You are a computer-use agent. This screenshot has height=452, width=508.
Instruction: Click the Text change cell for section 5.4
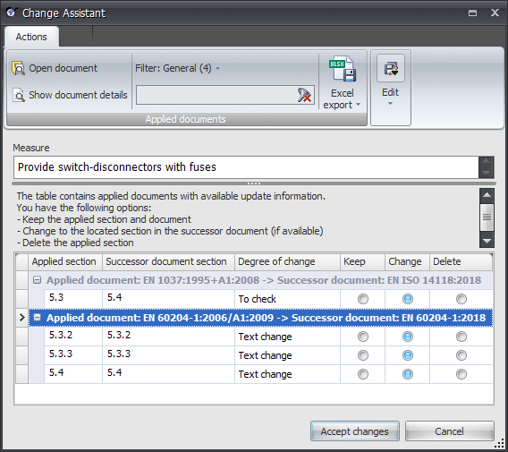pos(287,374)
